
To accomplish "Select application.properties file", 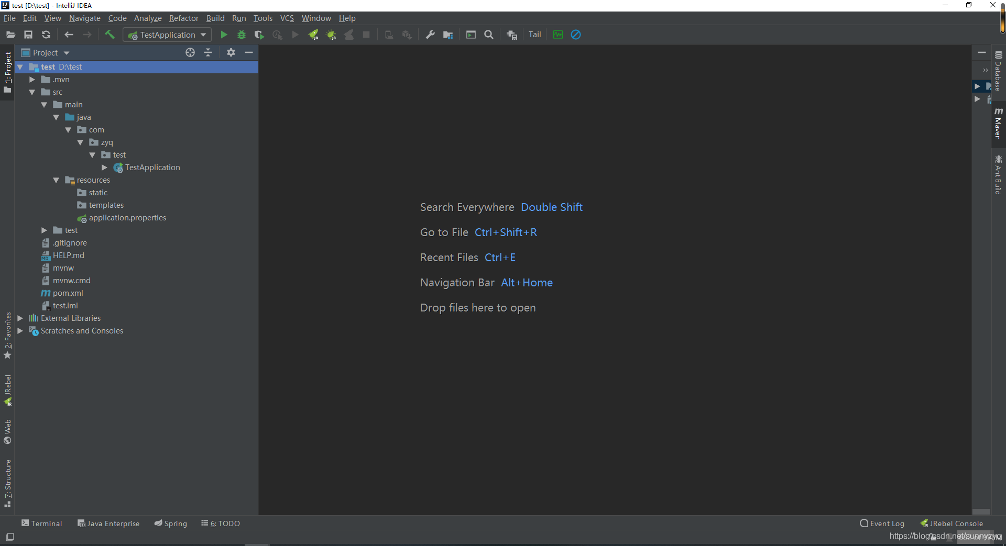I will (x=127, y=218).
